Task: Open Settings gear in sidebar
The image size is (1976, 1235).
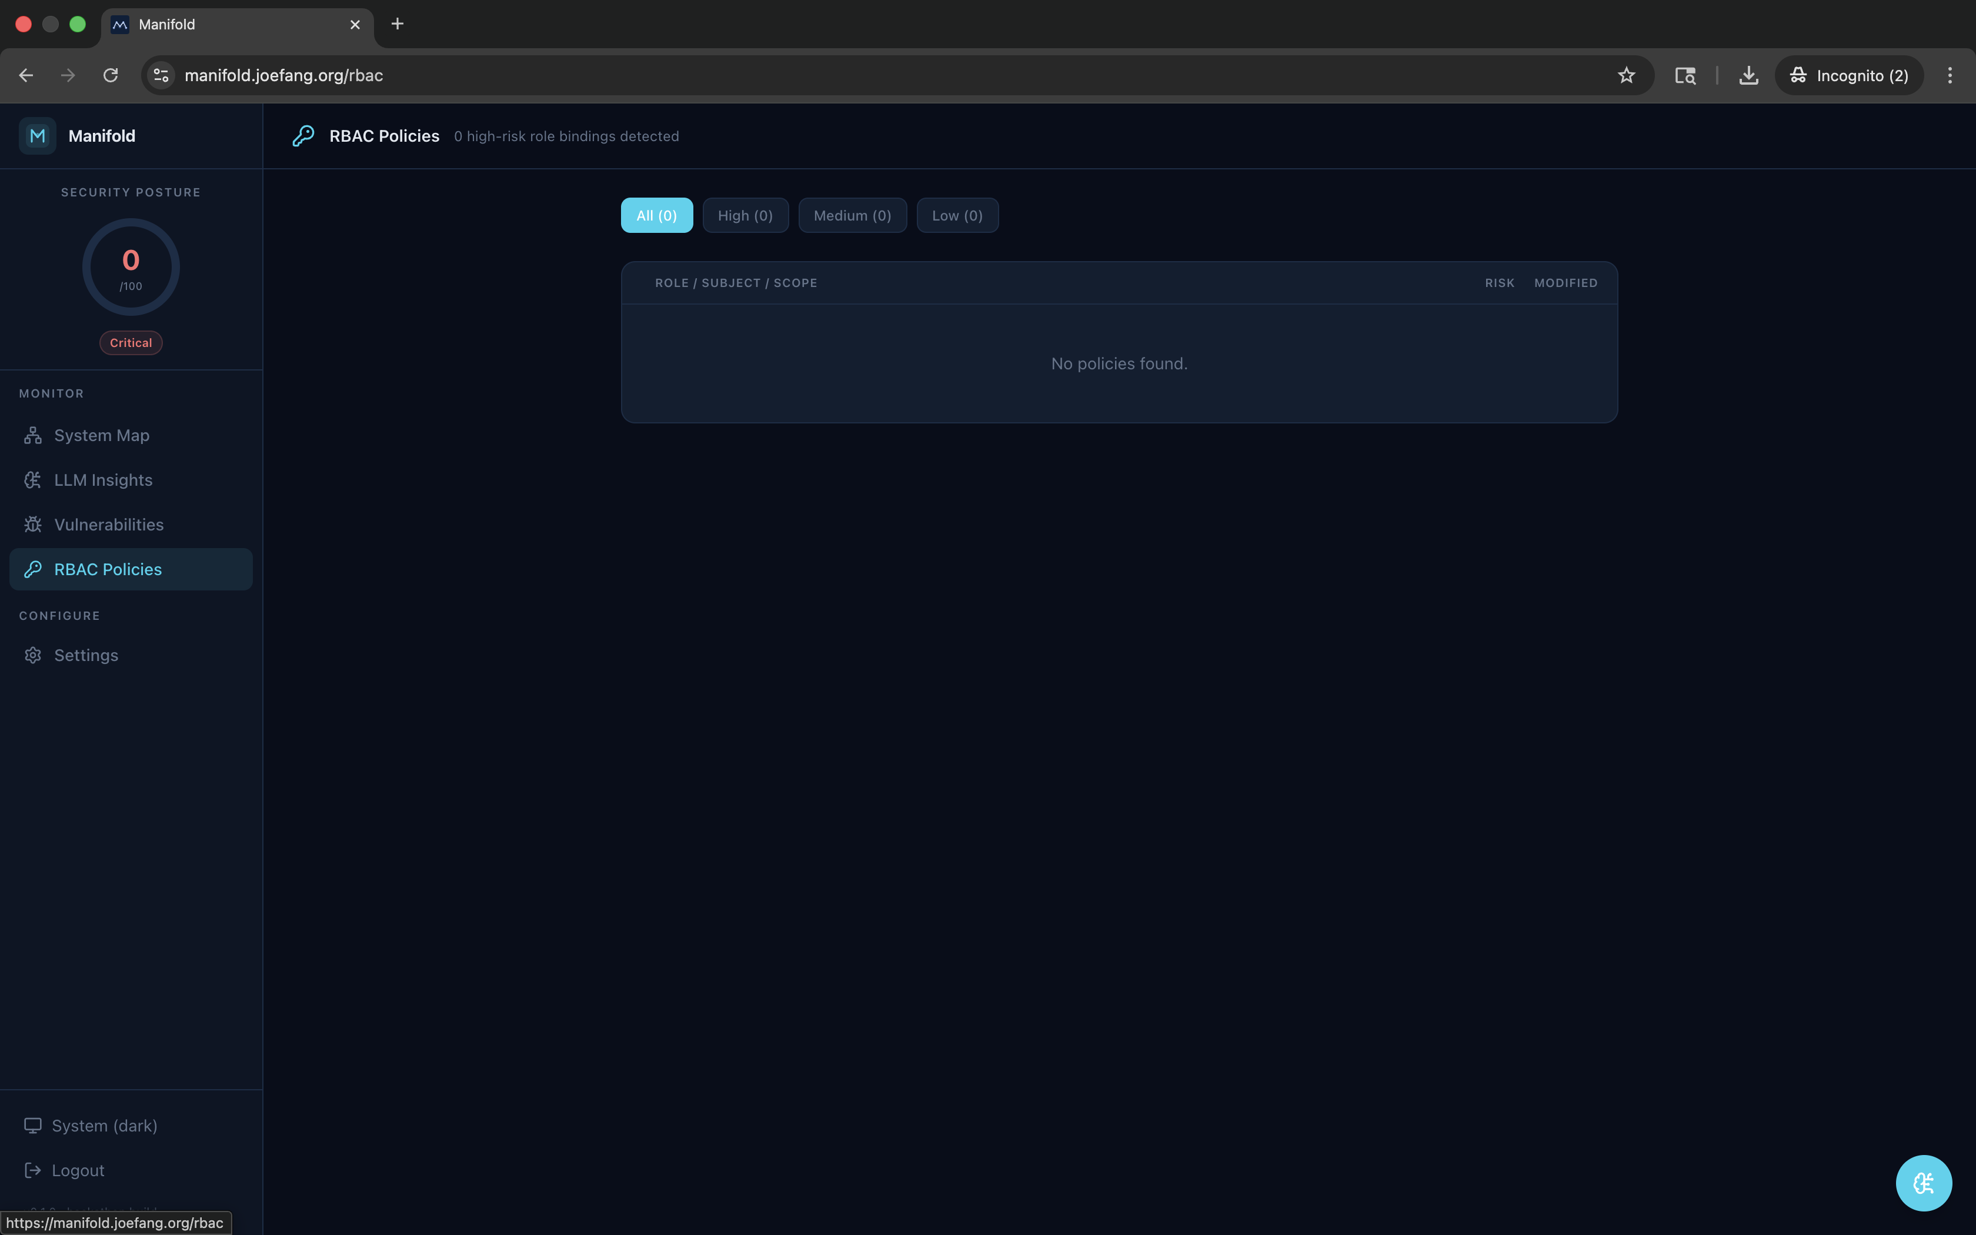Action: click(33, 655)
